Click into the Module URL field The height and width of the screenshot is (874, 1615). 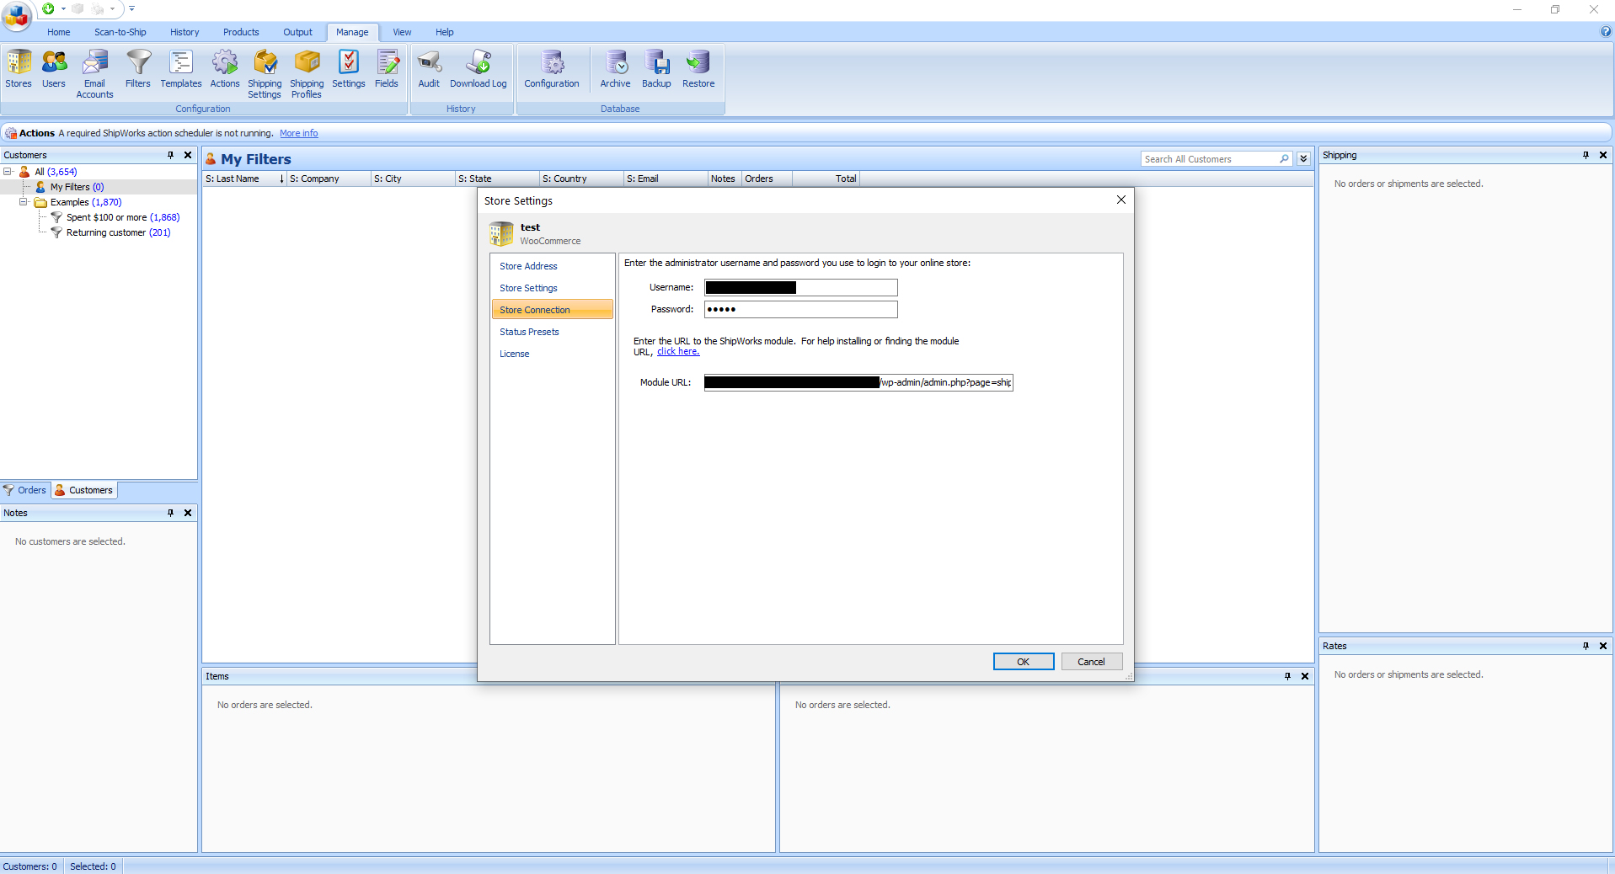pos(858,382)
